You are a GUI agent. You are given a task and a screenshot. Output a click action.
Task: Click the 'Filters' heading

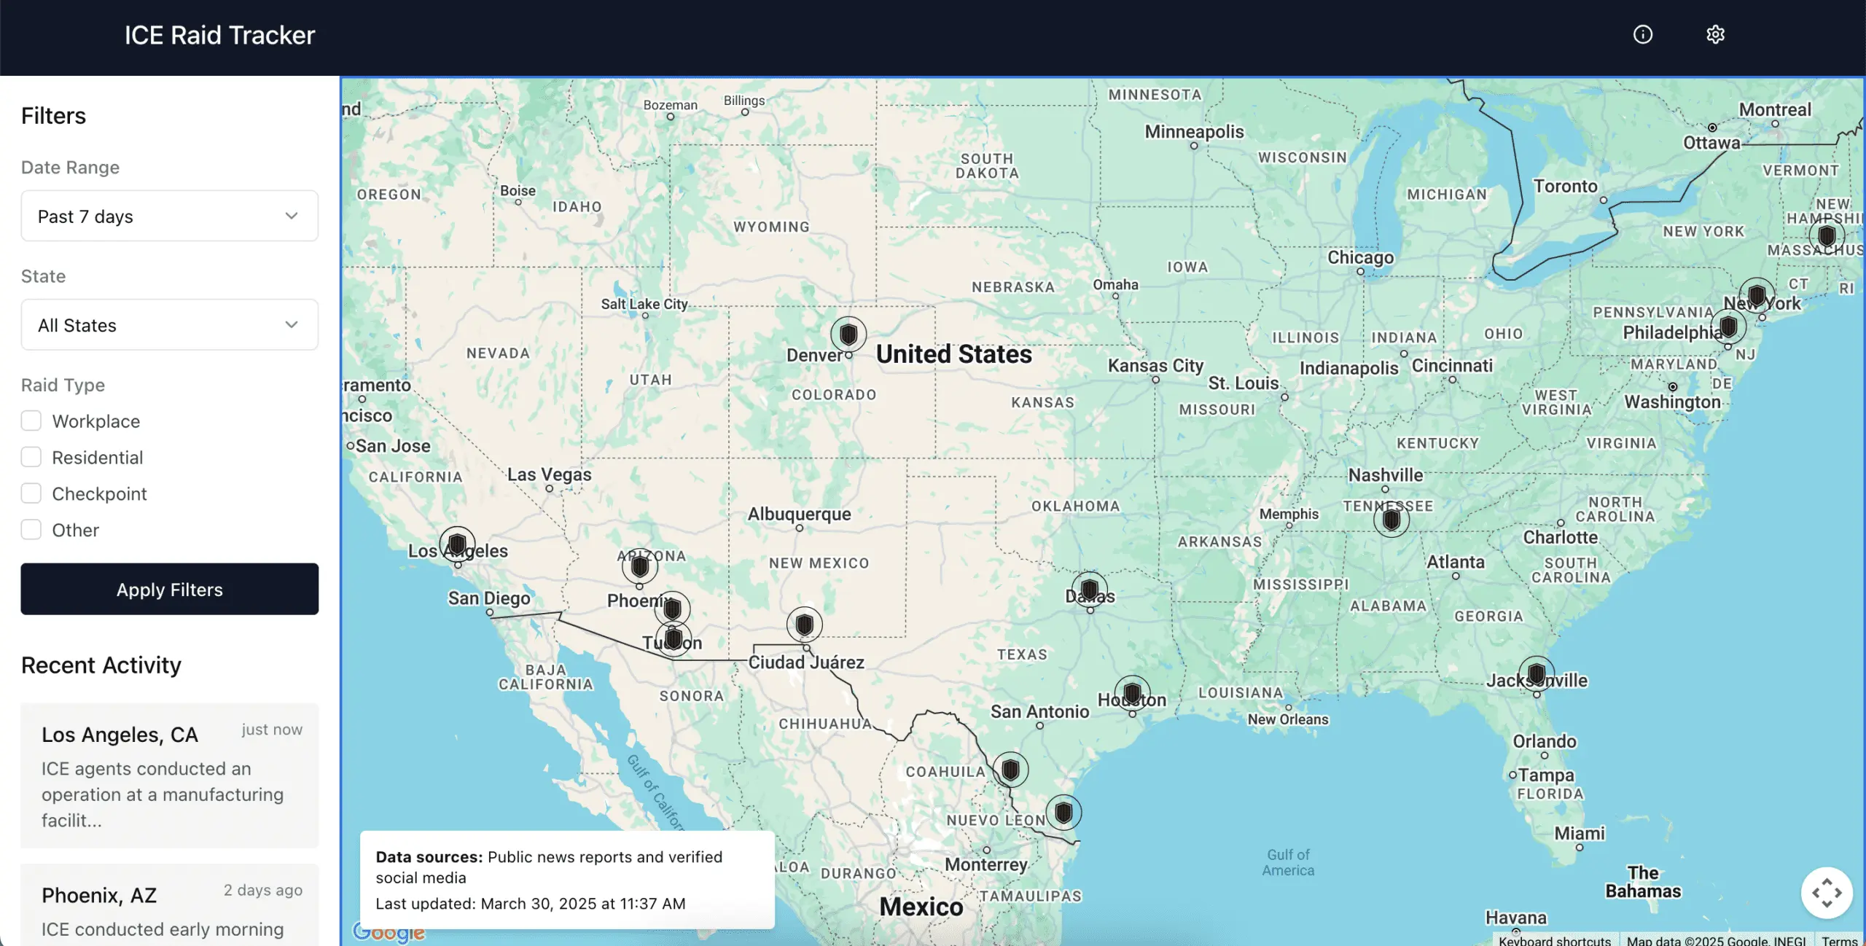coord(53,115)
